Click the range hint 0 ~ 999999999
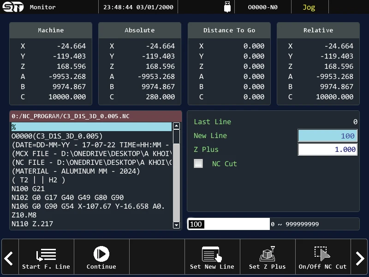This screenshot has height=277, width=369. pyautogui.click(x=295, y=224)
